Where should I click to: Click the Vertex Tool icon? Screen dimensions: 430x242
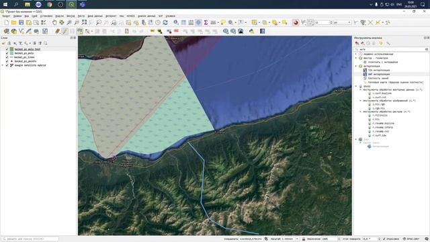87,32
